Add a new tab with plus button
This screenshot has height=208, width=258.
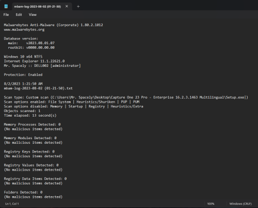tap(78, 7)
